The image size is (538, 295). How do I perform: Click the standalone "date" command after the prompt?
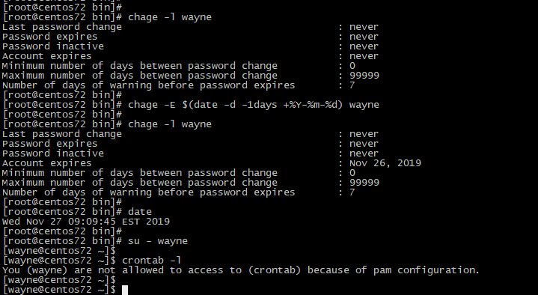tap(140, 212)
